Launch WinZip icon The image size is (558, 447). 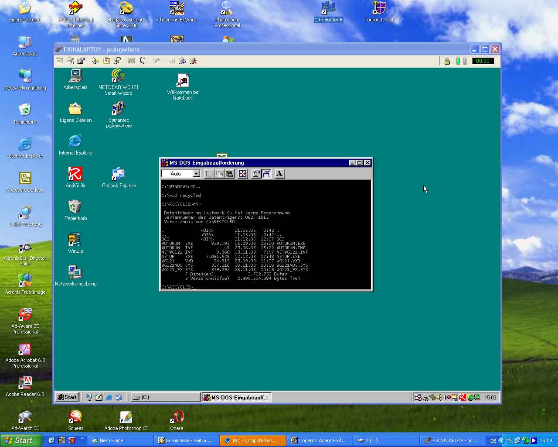pos(75,243)
